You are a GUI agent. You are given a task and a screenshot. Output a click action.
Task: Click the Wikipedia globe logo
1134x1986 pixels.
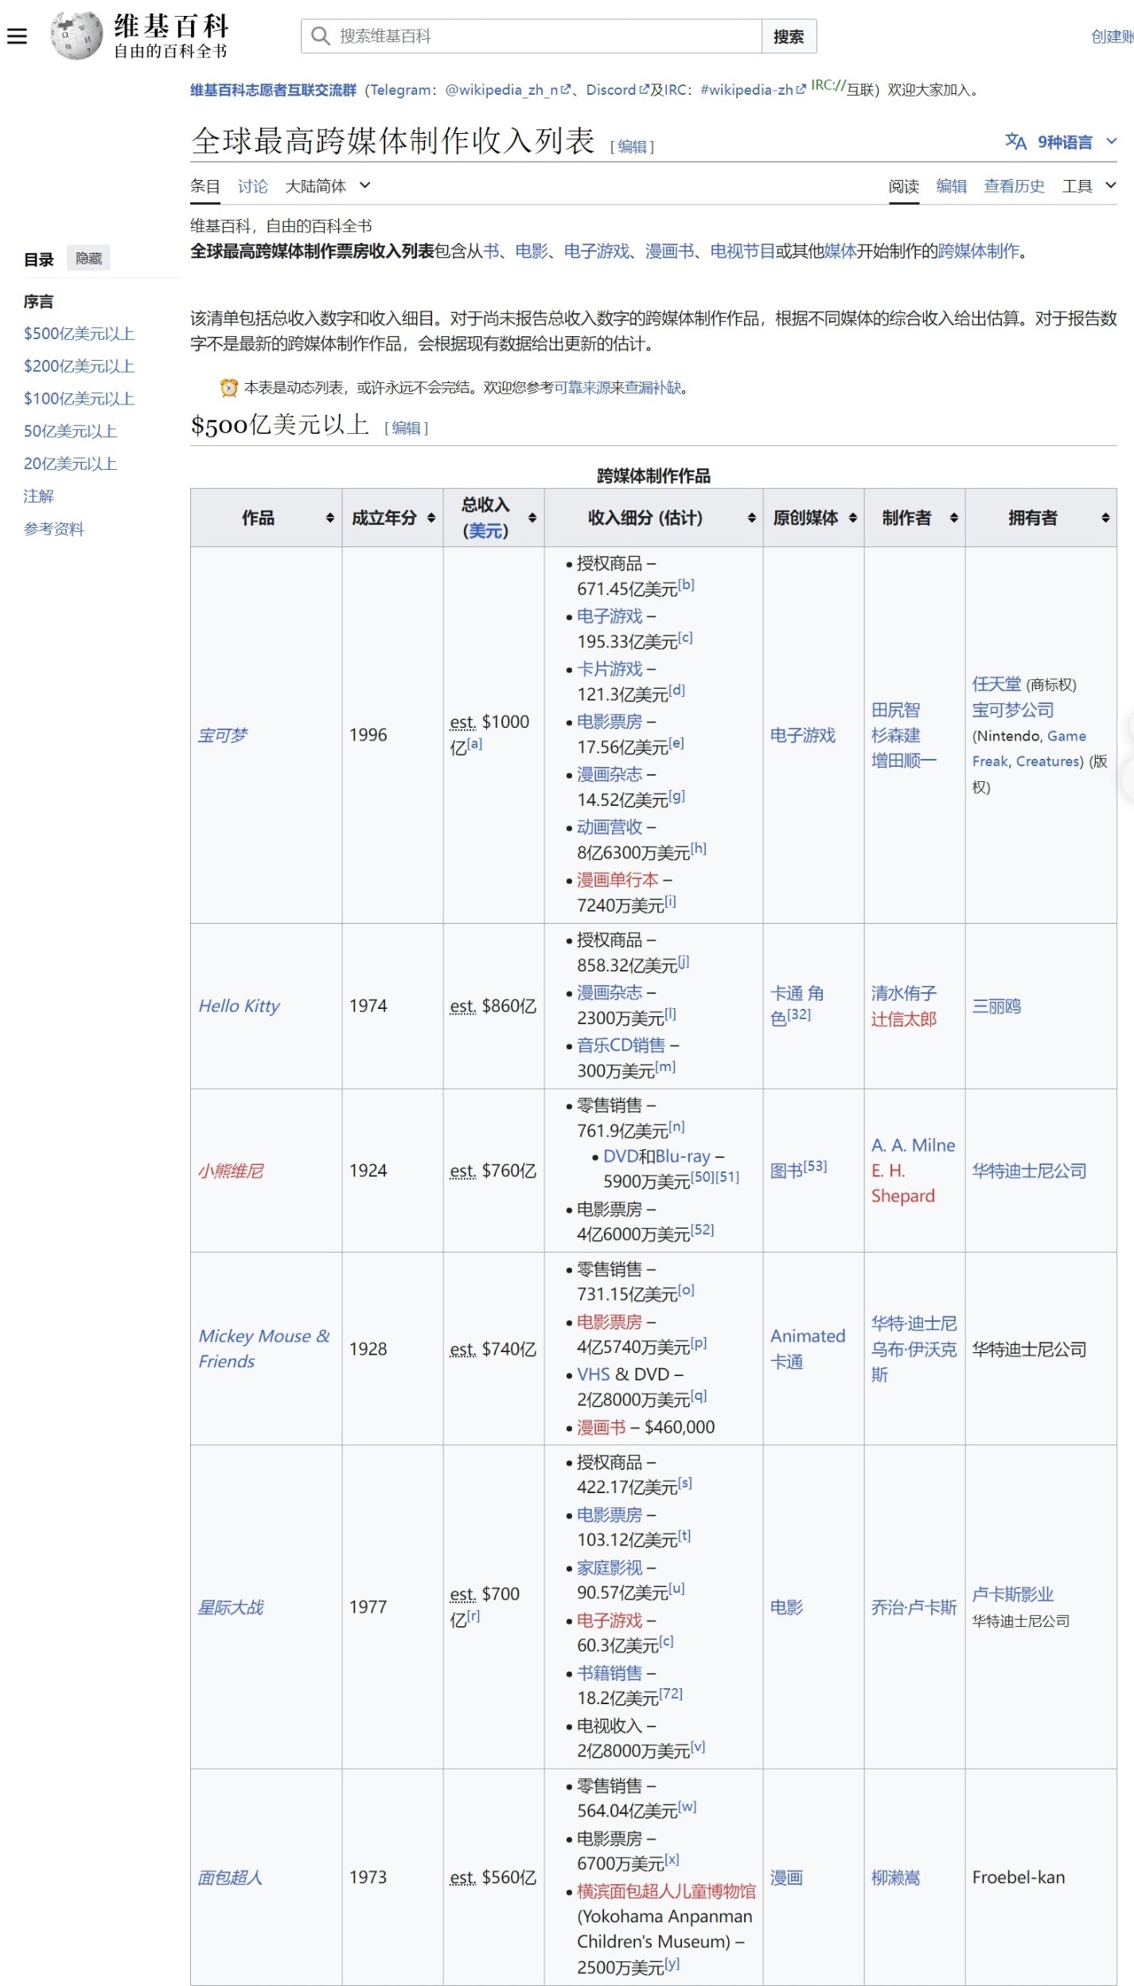point(76,35)
